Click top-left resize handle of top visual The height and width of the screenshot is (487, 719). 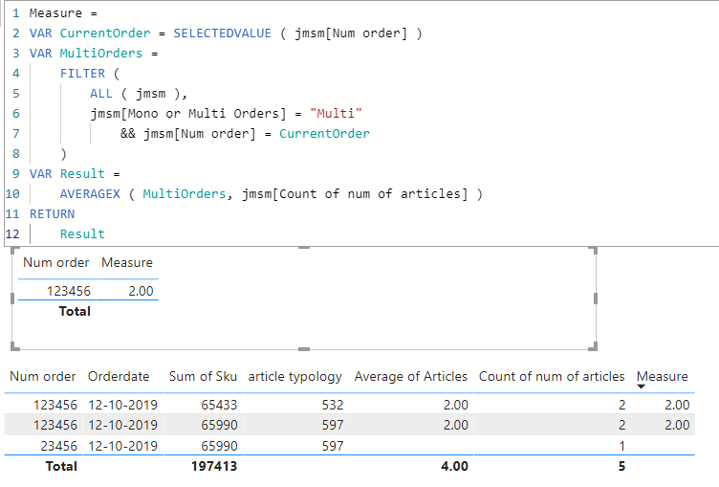(x=14, y=251)
